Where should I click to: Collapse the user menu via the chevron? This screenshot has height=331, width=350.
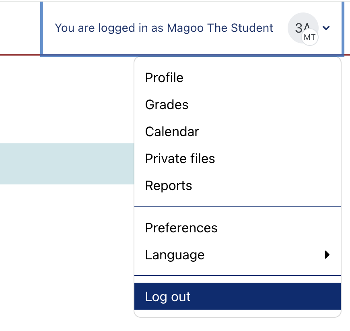click(x=327, y=28)
